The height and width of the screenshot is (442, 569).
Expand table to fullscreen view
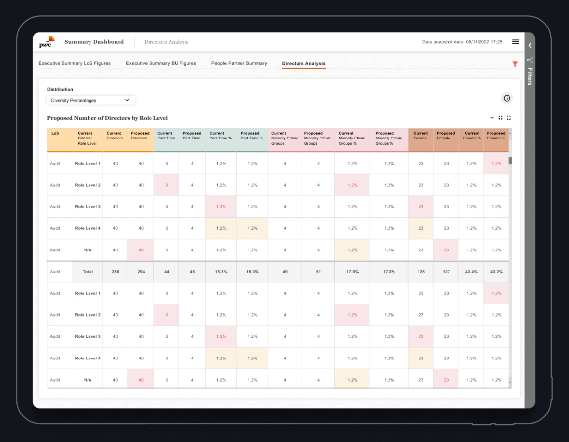pyautogui.click(x=509, y=118)
